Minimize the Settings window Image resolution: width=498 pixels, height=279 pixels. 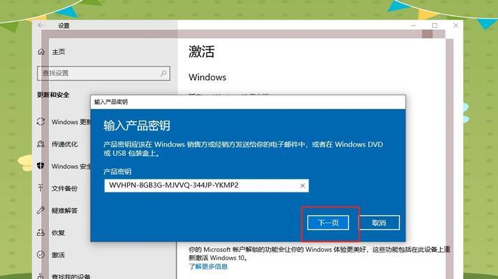(x=413, y=25)
